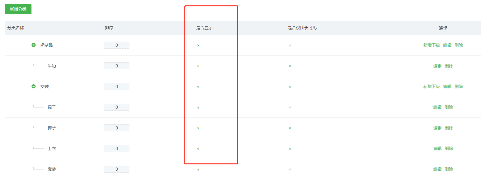Image resolution: width=481 pixels, height=179 pixels.
Task: Toggle 是否显示 checkmark for 女装
Action: (x=198, y=86)
